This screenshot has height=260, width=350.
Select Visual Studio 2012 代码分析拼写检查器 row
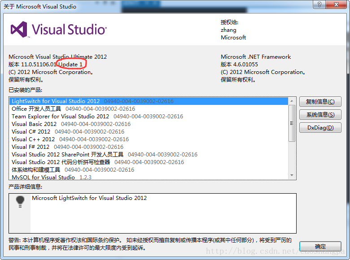[149, 162]
